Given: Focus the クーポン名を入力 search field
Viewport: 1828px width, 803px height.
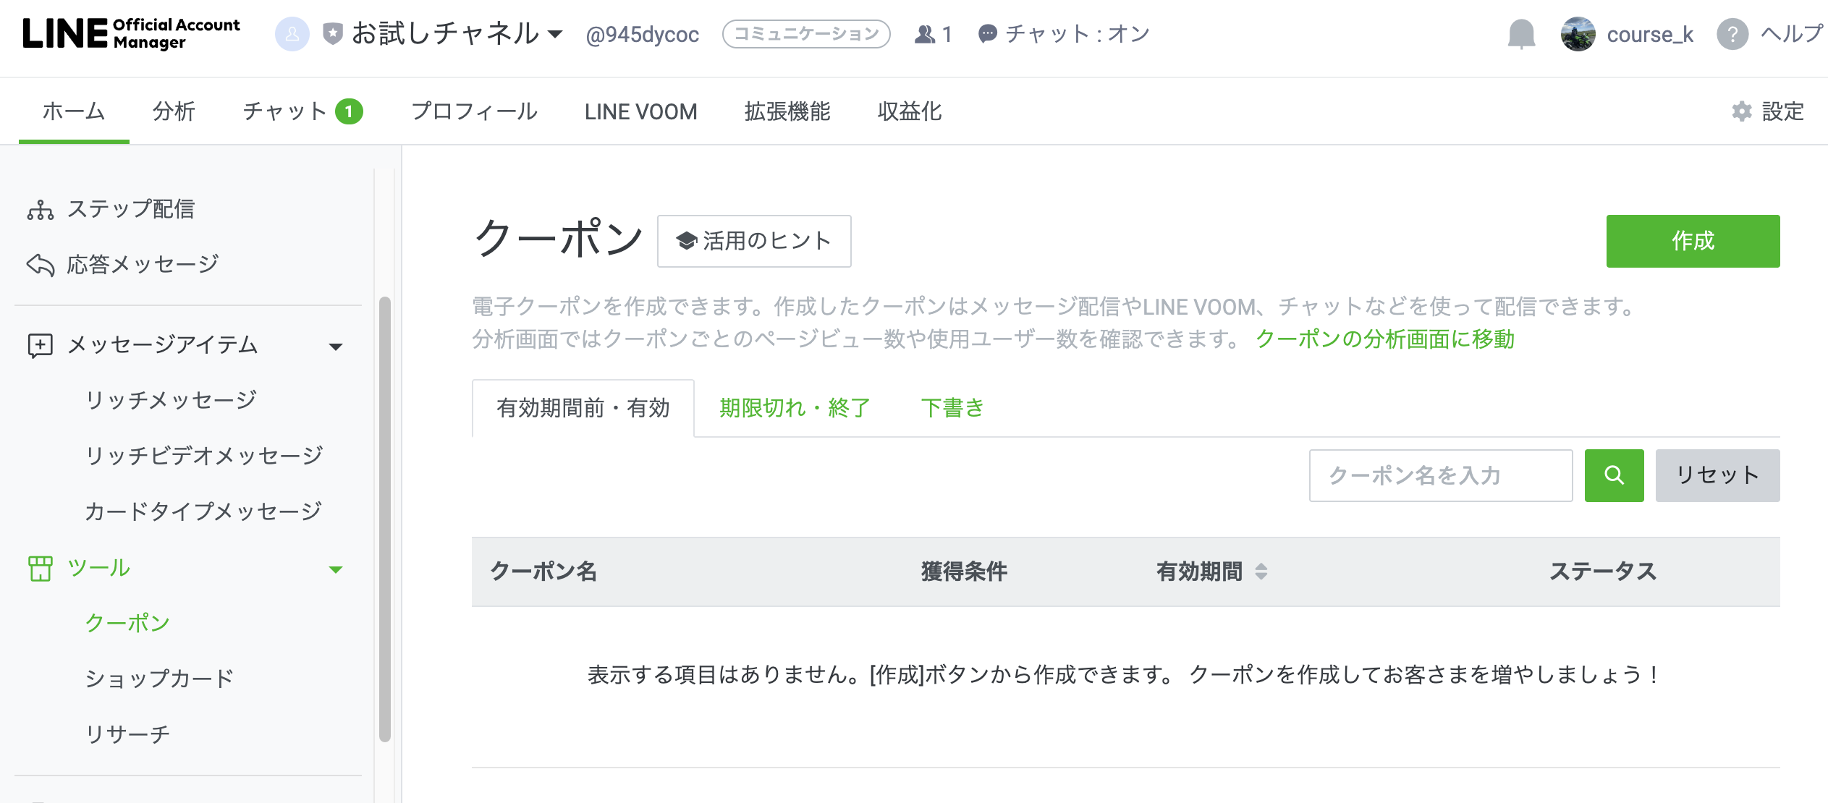Looking at the screenshot, I should click(x=1441, y=475).
